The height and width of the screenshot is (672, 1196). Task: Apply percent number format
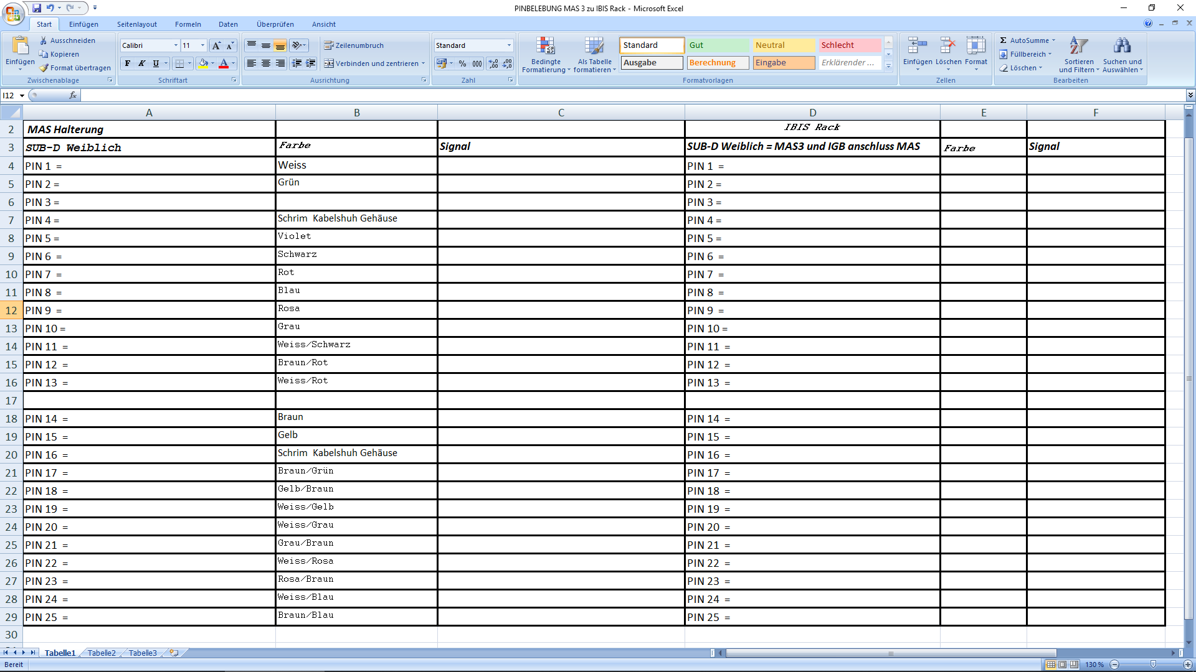[x=462, y=63]
